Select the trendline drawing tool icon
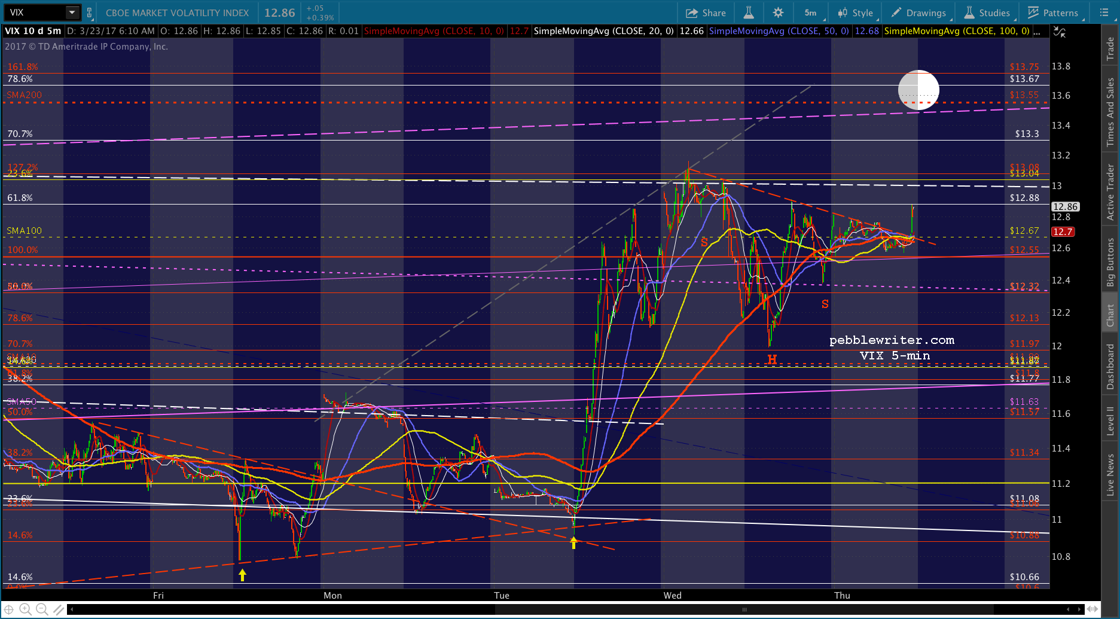This screenshot has height=619, width=1120. (59, 609)
